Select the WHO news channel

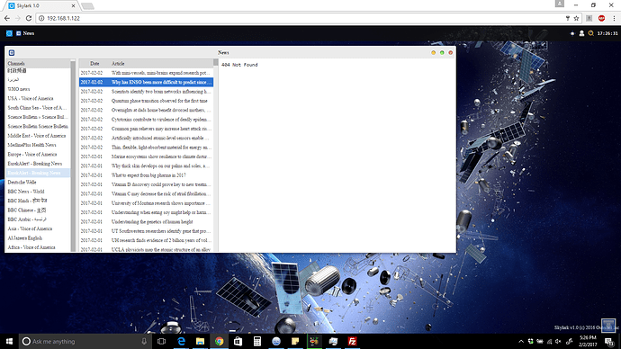pyautogui.click(x=38, y=89)
